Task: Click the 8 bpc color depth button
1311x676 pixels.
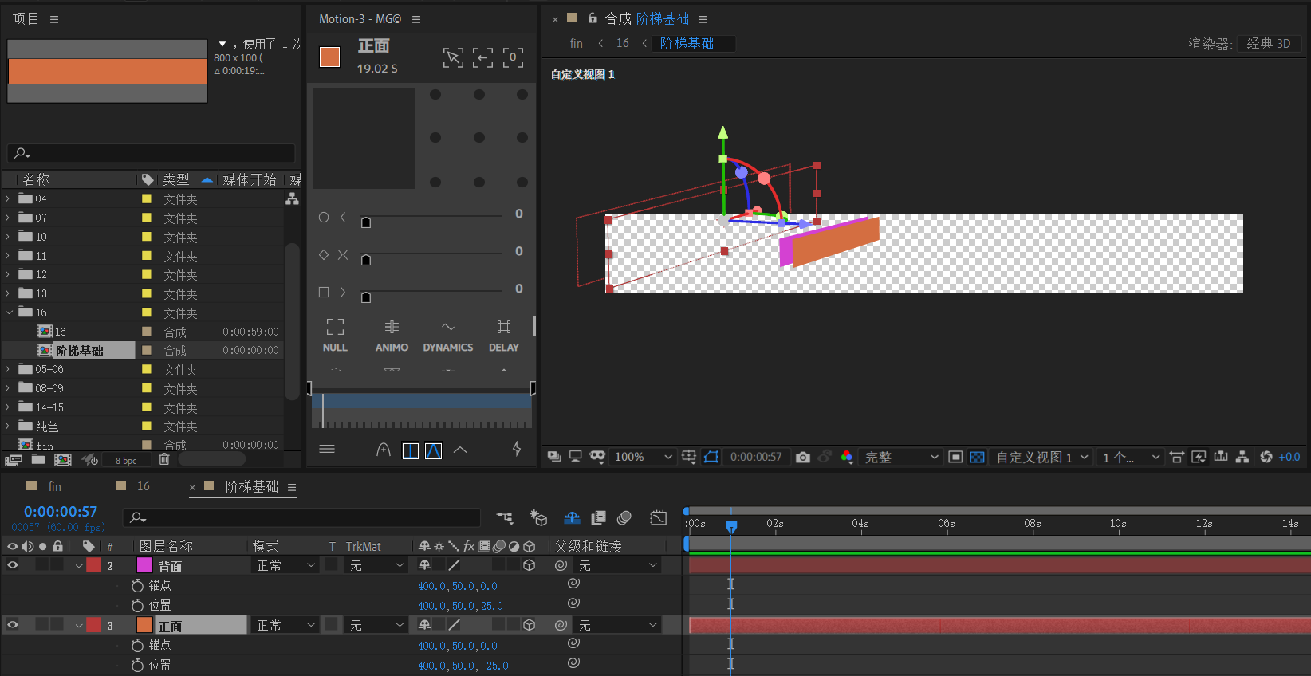Action: (x=126, y=461)
